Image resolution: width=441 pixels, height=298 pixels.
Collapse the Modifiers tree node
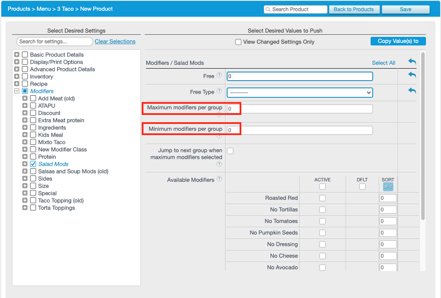click(17, 91)
